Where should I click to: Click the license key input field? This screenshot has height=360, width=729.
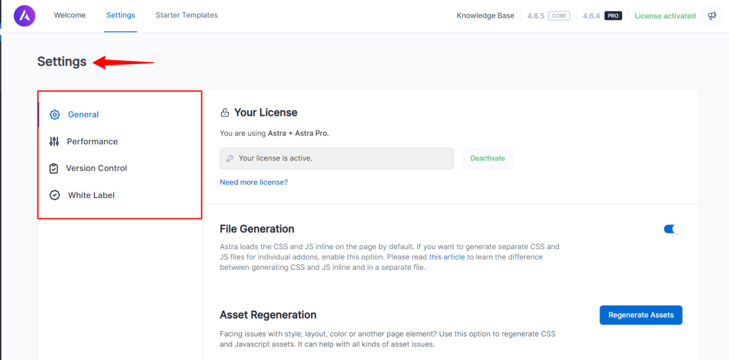click(337, 158)
